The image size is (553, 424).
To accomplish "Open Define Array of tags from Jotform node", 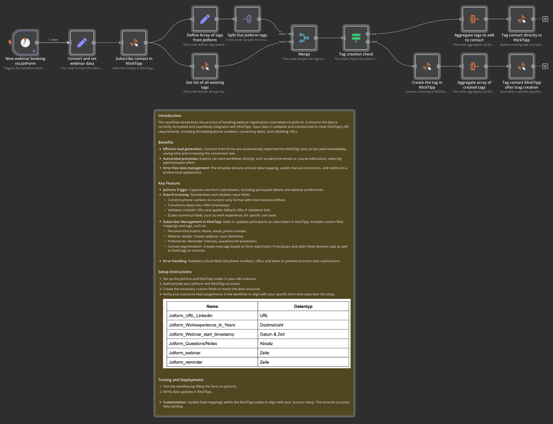I will (205, 19).
